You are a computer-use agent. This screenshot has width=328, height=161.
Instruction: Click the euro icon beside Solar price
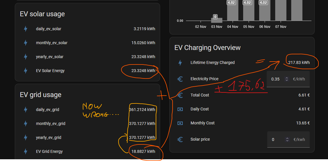[x=180, y=139]
